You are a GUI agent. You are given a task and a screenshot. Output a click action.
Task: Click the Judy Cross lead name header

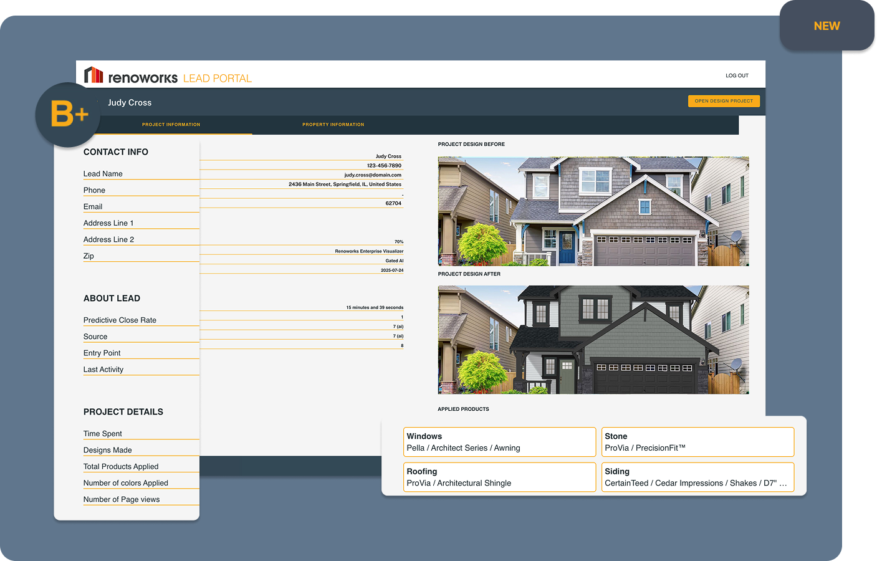pyautogui.click(x=130, y=103)
